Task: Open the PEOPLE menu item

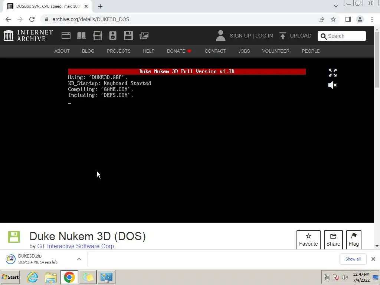Action: tap(311, 51)
